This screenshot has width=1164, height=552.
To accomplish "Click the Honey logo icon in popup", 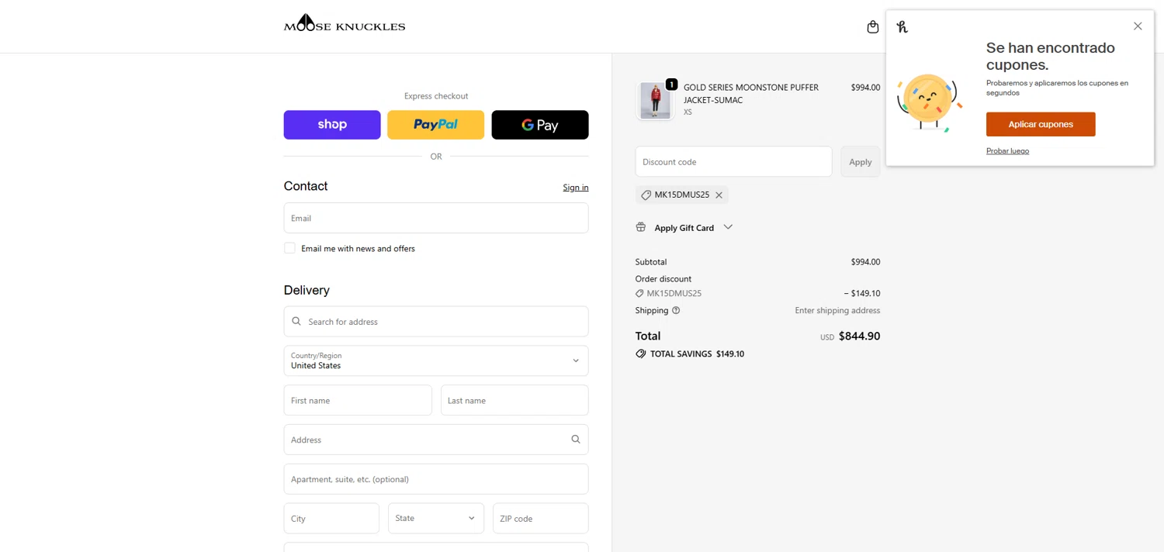I will point(902,27).
